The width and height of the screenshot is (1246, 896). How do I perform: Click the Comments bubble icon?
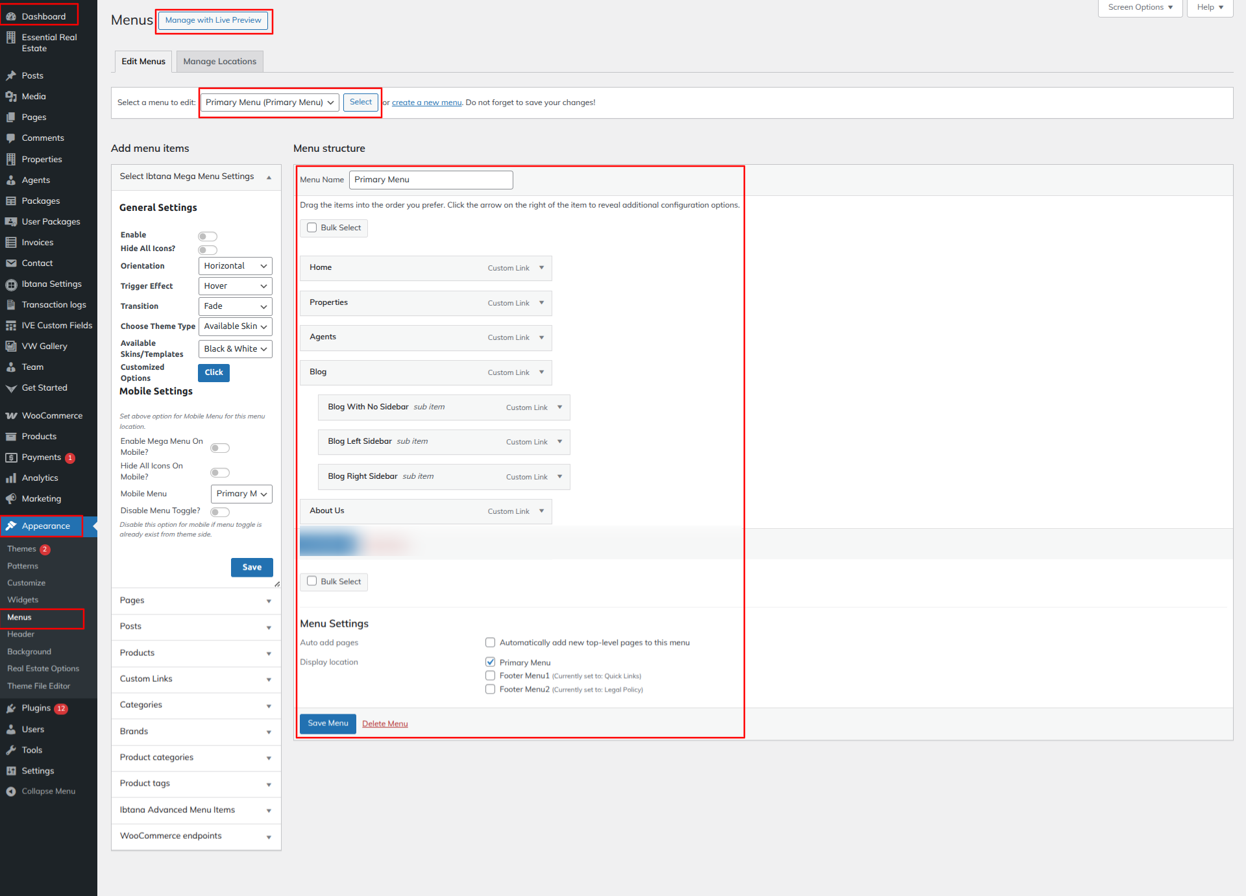(x=11, y=138)
